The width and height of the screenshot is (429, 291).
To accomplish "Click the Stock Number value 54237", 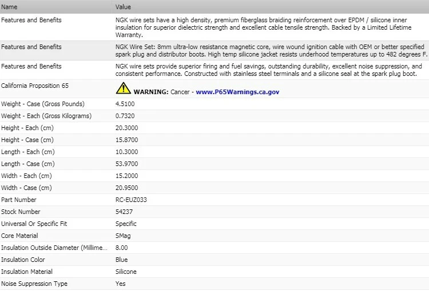I will (x=124, y=212).
